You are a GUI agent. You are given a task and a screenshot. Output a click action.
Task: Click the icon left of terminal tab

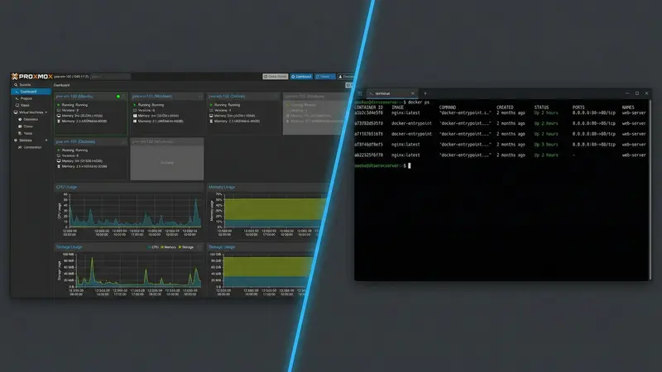coord(360,93)
